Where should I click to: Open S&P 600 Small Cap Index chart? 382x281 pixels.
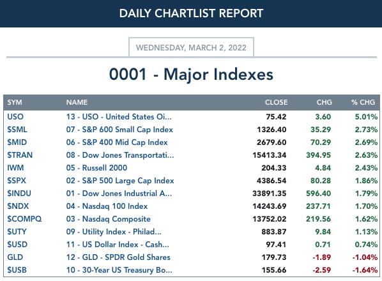(x=119, y=129)
